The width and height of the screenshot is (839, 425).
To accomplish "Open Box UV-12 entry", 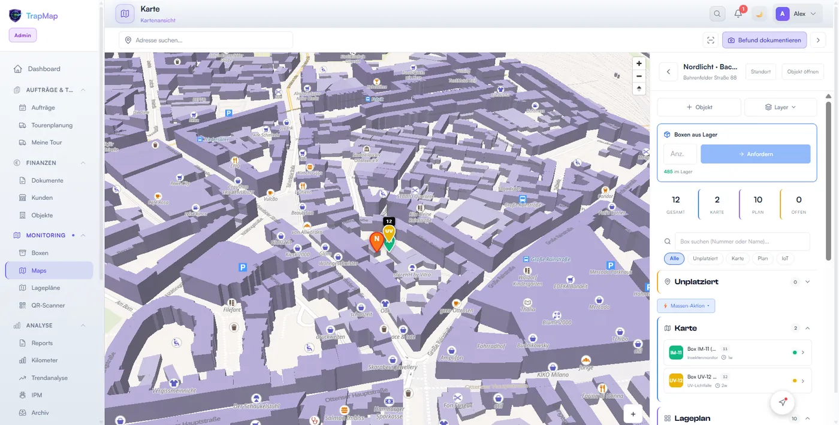I will [x=738, y=381].
